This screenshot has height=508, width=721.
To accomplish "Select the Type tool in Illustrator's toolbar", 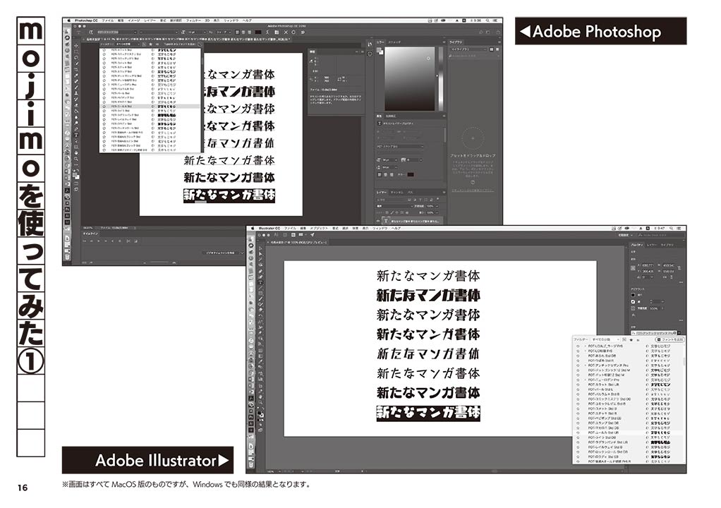I will (260, 282).
